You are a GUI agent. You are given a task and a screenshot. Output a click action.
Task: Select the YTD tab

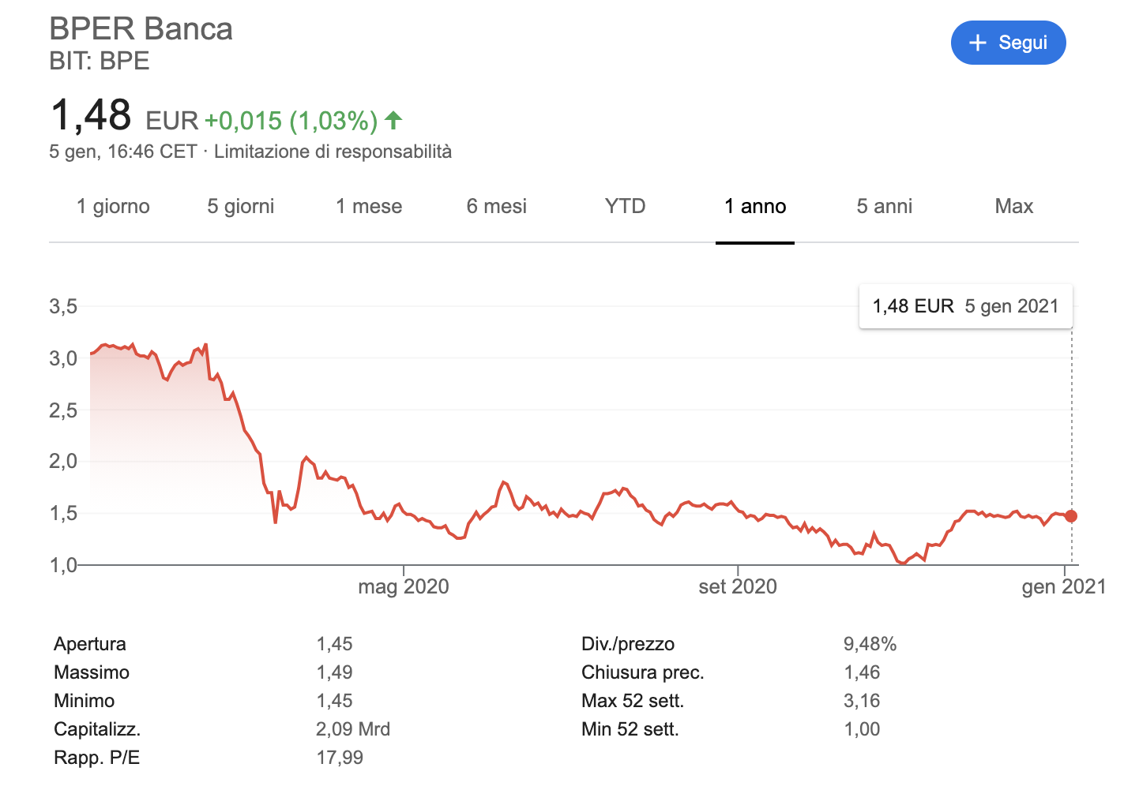coord(626,207)
